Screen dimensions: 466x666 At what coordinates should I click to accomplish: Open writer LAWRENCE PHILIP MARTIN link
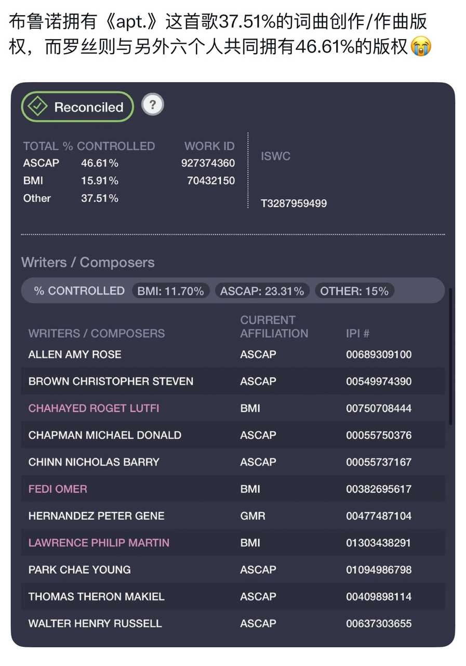99,543
